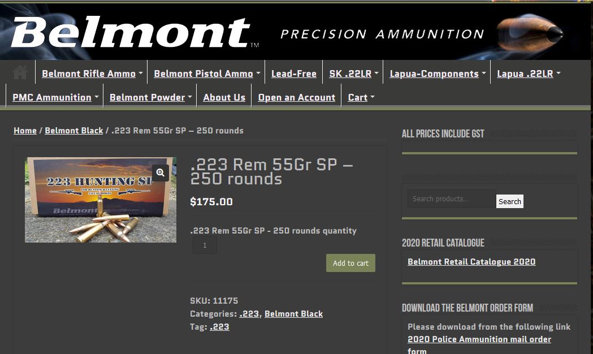Expand the Cart dropdown

pyautogui.click(x=361, y=98)
